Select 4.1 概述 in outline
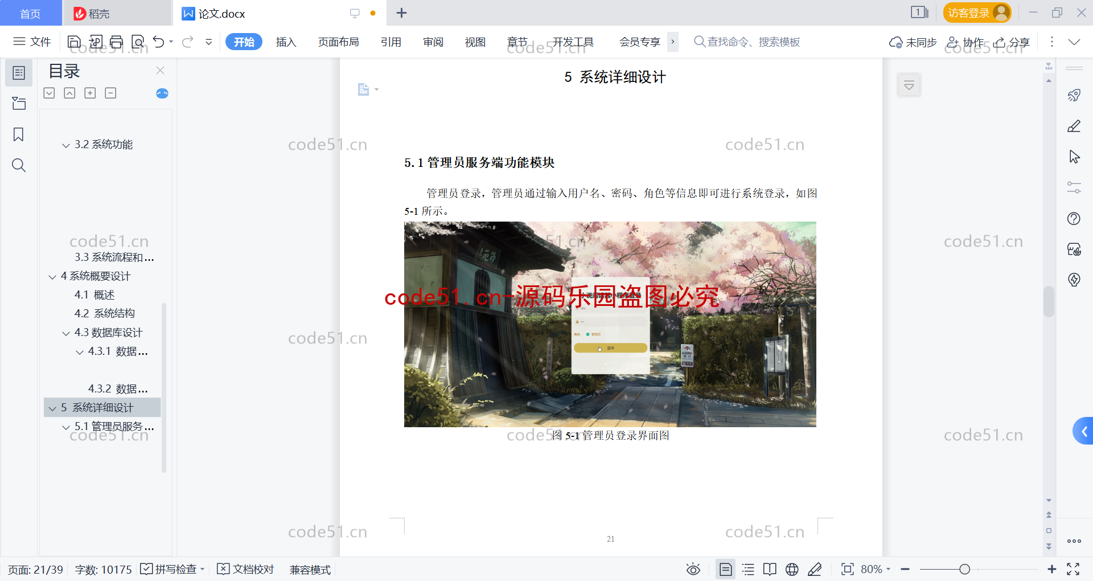This screenshot has height=581, width=1093. [94, 294]
